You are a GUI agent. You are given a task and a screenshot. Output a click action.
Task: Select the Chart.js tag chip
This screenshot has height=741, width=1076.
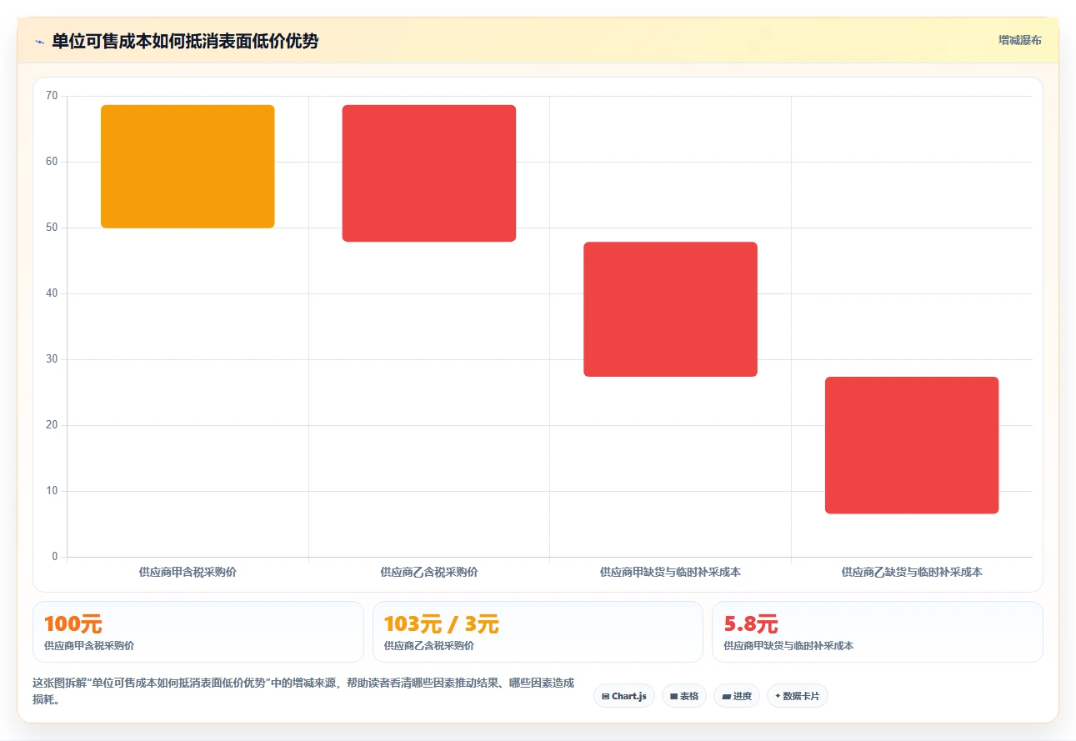click(624, 696)
